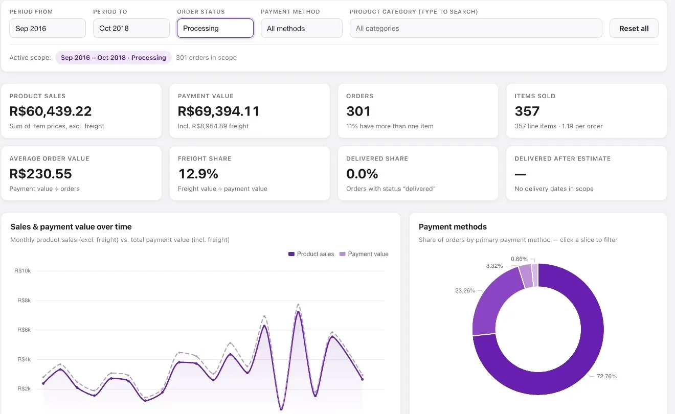Open the Payment Method dropdown showing All methods
The height and width of the screenshot is (414, 675).
click(302, 28)
